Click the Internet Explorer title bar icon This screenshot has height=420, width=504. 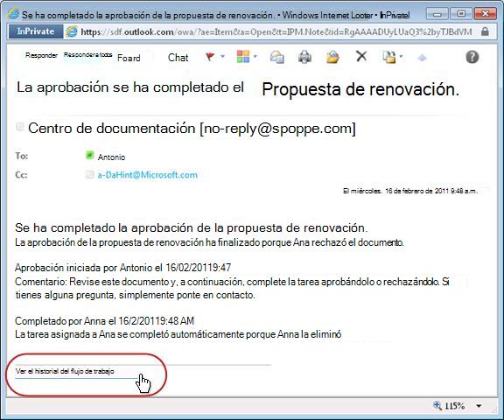pos(13,14)
